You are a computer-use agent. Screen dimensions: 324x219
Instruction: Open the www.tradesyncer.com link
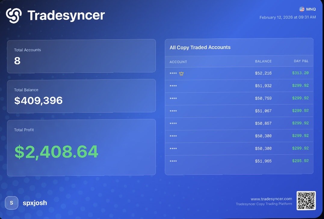pyautogui.click(x=271, y=199)
